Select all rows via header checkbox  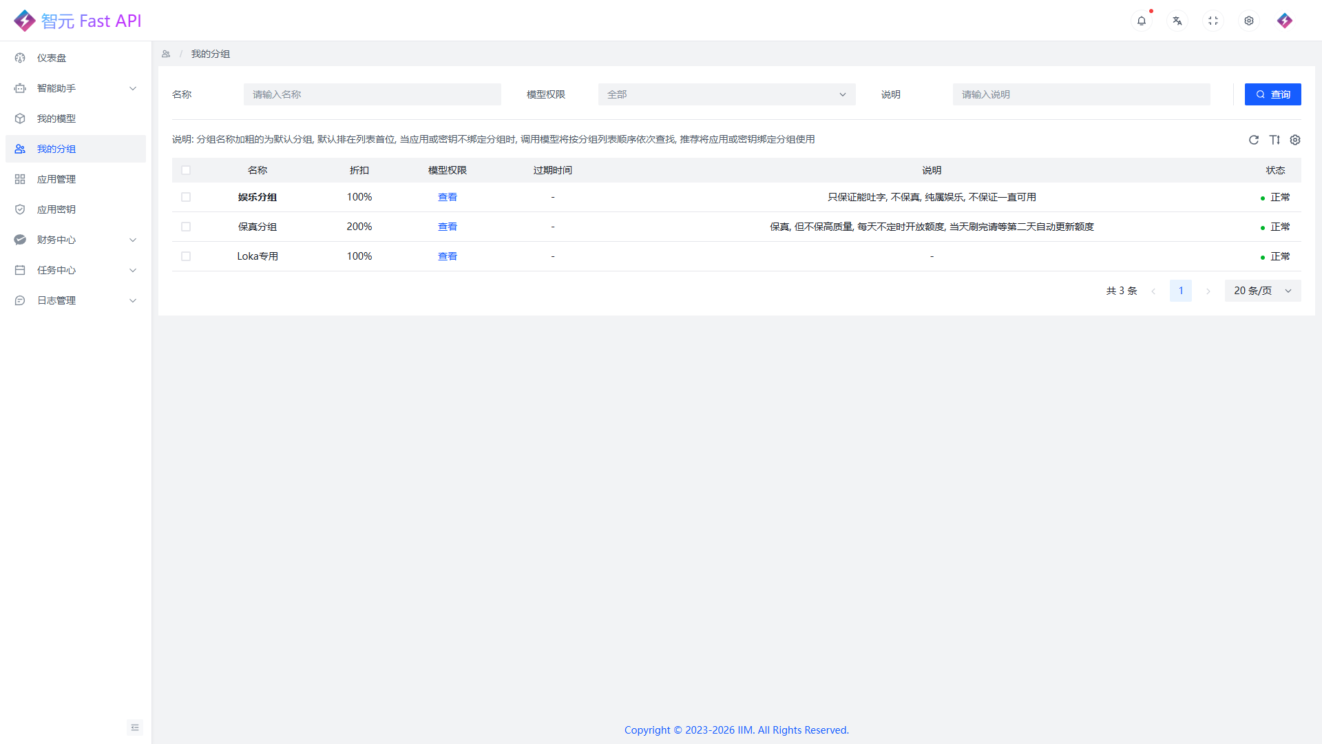point(186,169)
